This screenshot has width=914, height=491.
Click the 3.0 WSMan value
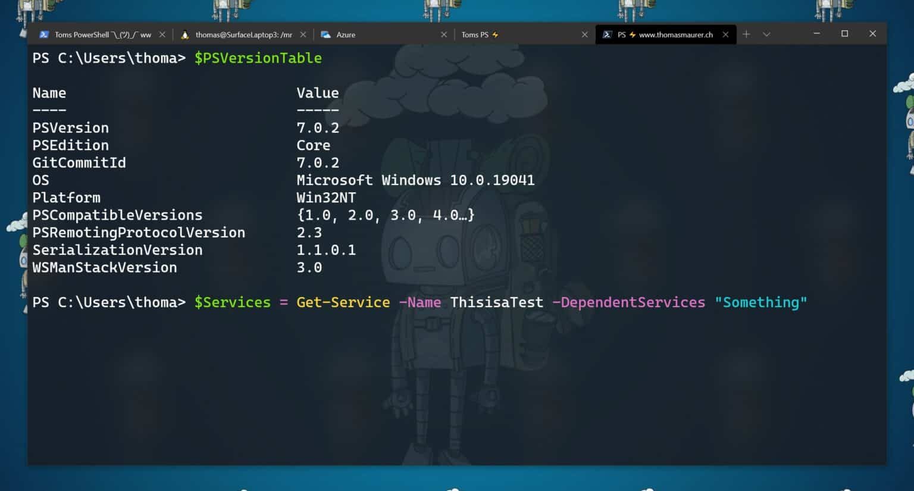tap(309, 267)
